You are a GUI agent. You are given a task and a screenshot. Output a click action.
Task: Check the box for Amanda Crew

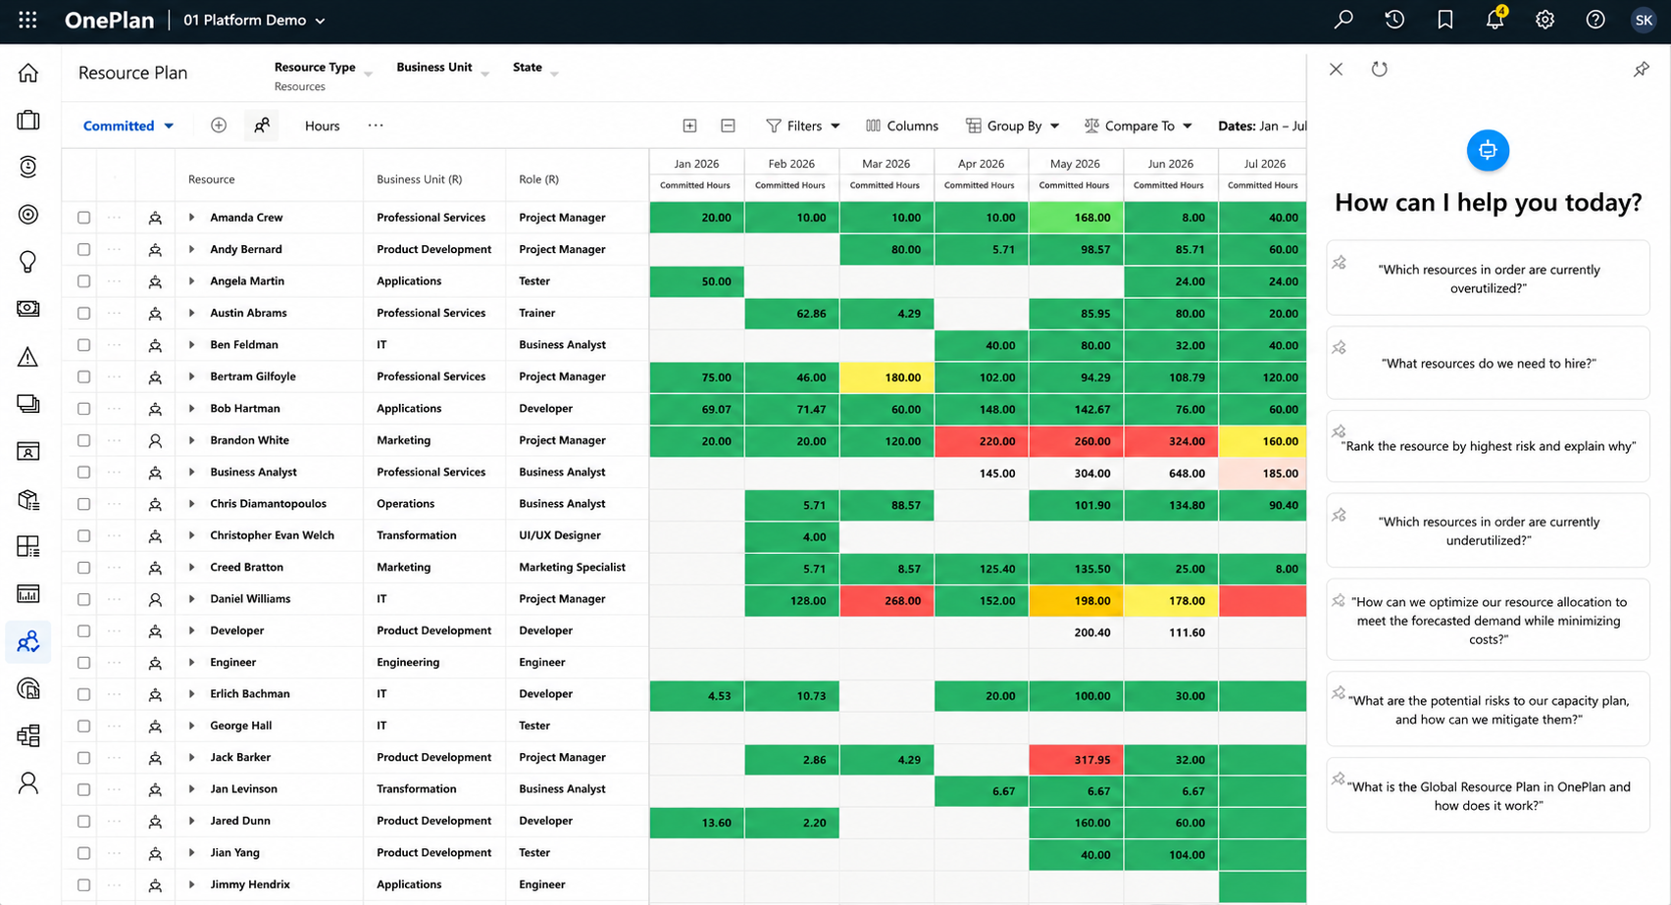[x=83, y=218]
